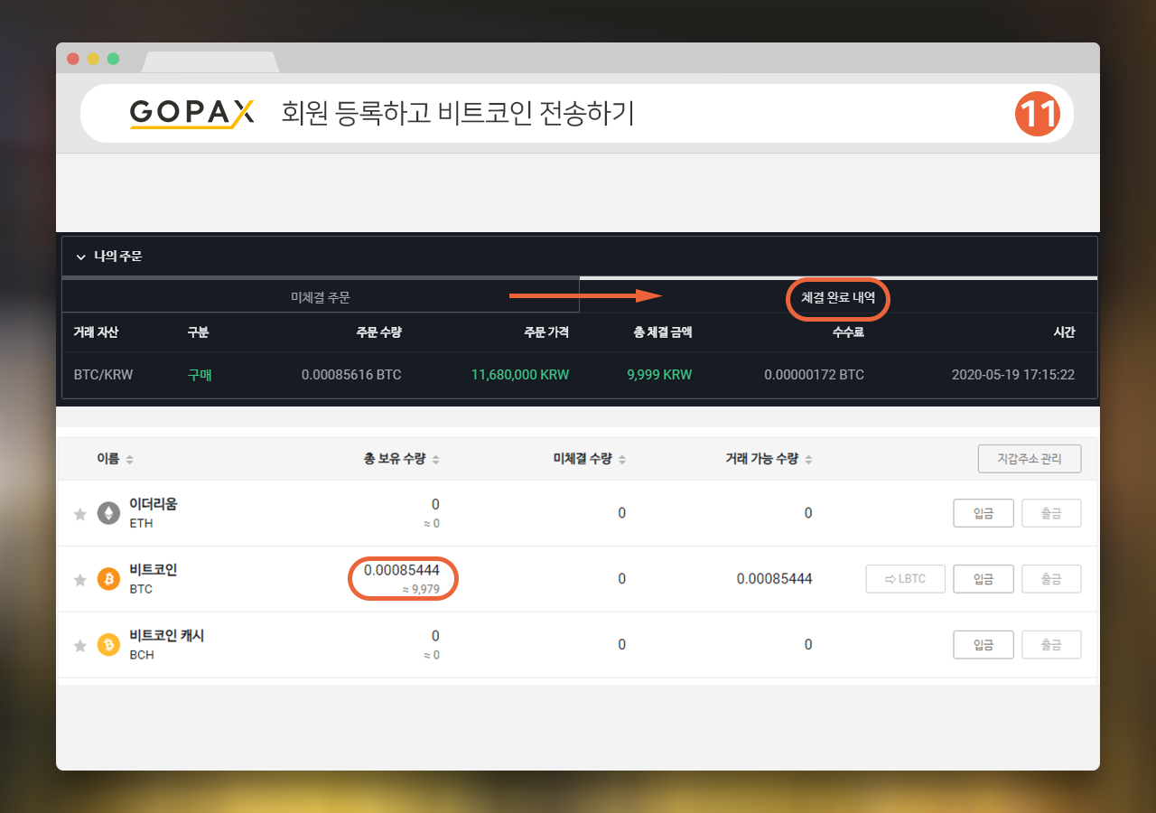Click the 지갑주소 관리 button
Image resolution: width=1156 pixels, height=813 pixels.
(1030, 458)
